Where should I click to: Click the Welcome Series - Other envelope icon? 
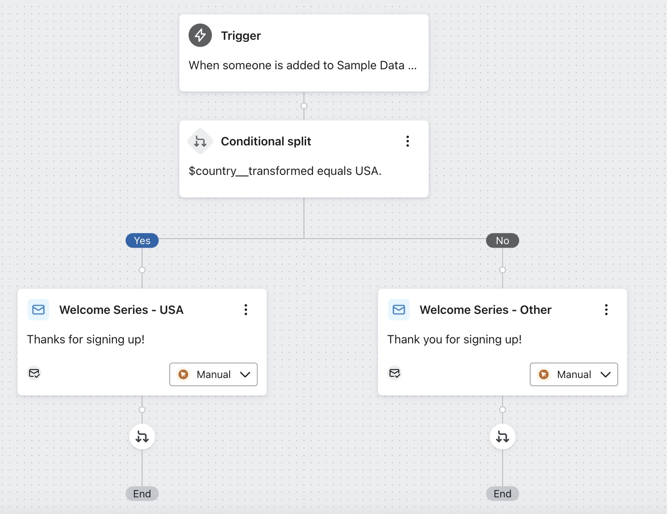399,310
